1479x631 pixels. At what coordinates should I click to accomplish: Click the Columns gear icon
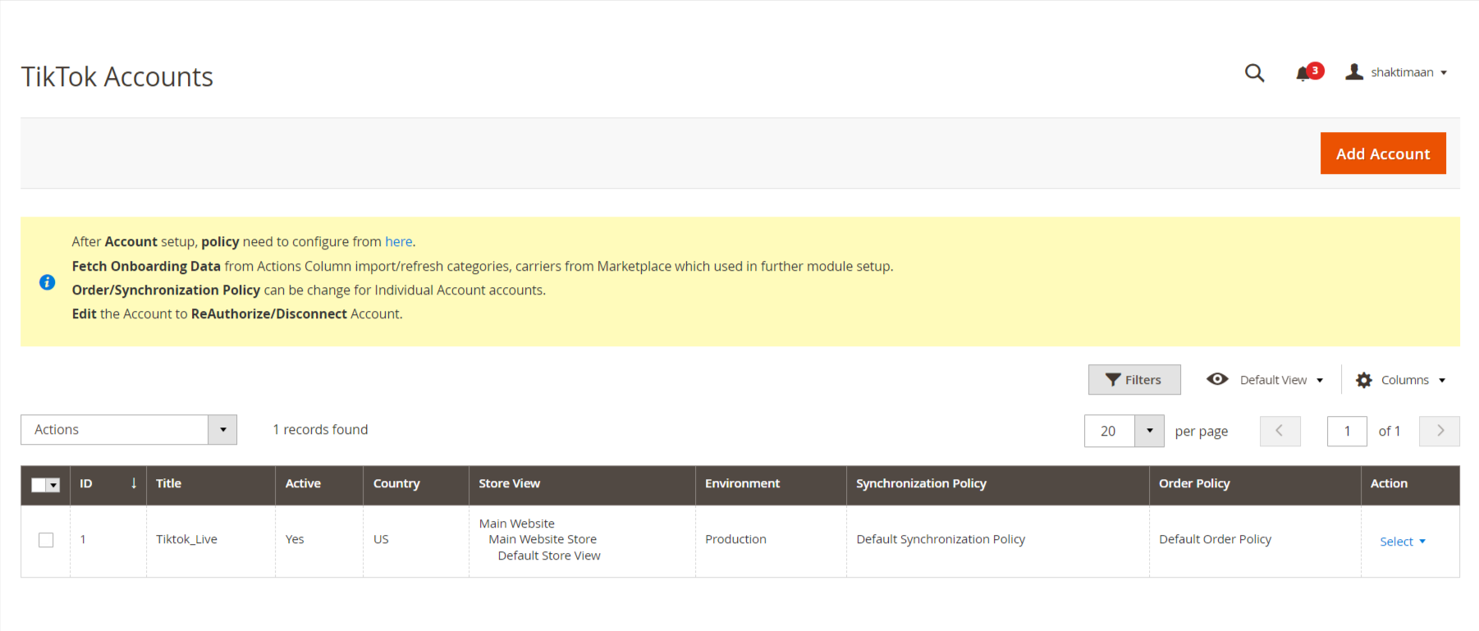pyautogui.click(x=1364, y=380)
